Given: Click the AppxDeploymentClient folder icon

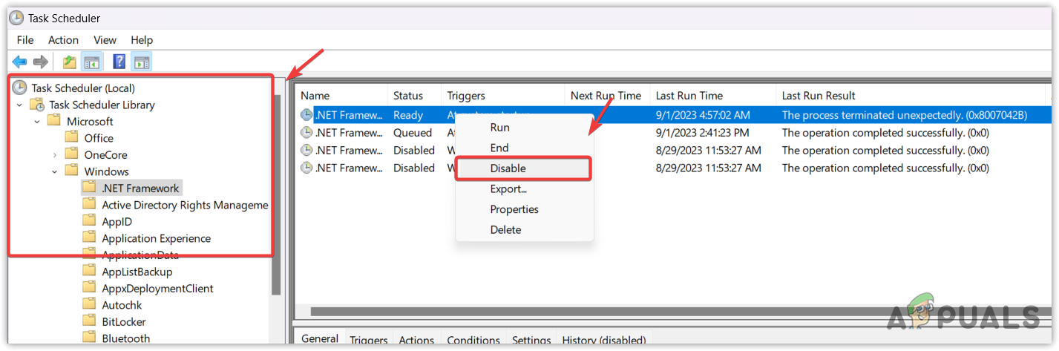Looking at the screenshot, I should [x=90, y=288].
